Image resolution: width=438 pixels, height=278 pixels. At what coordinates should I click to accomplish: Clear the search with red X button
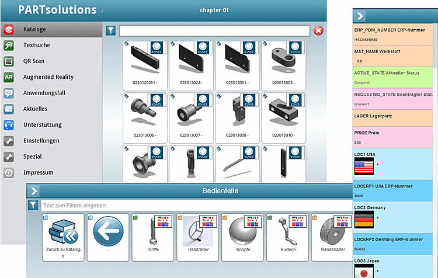318,30
